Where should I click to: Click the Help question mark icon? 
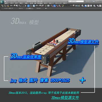94,1
